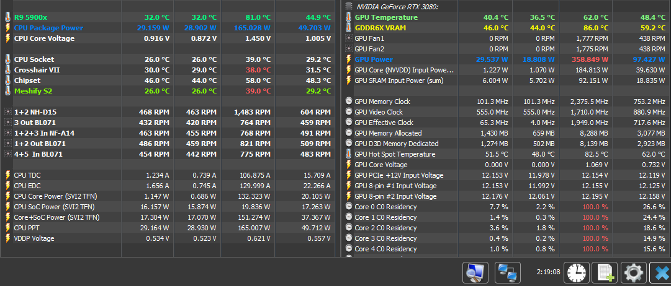Click clock icon beside GPU Memory Clock
Image resolution: width=671 pixels, height=286 pixels.
(x=349, y=102)
